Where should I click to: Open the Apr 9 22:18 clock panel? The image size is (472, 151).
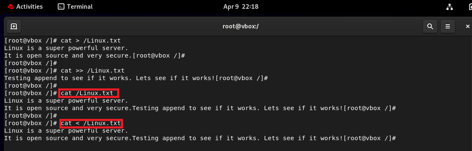tap(241, 7)
